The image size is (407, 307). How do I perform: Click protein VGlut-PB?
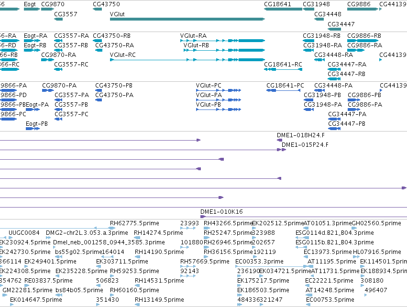click(219, 110)
